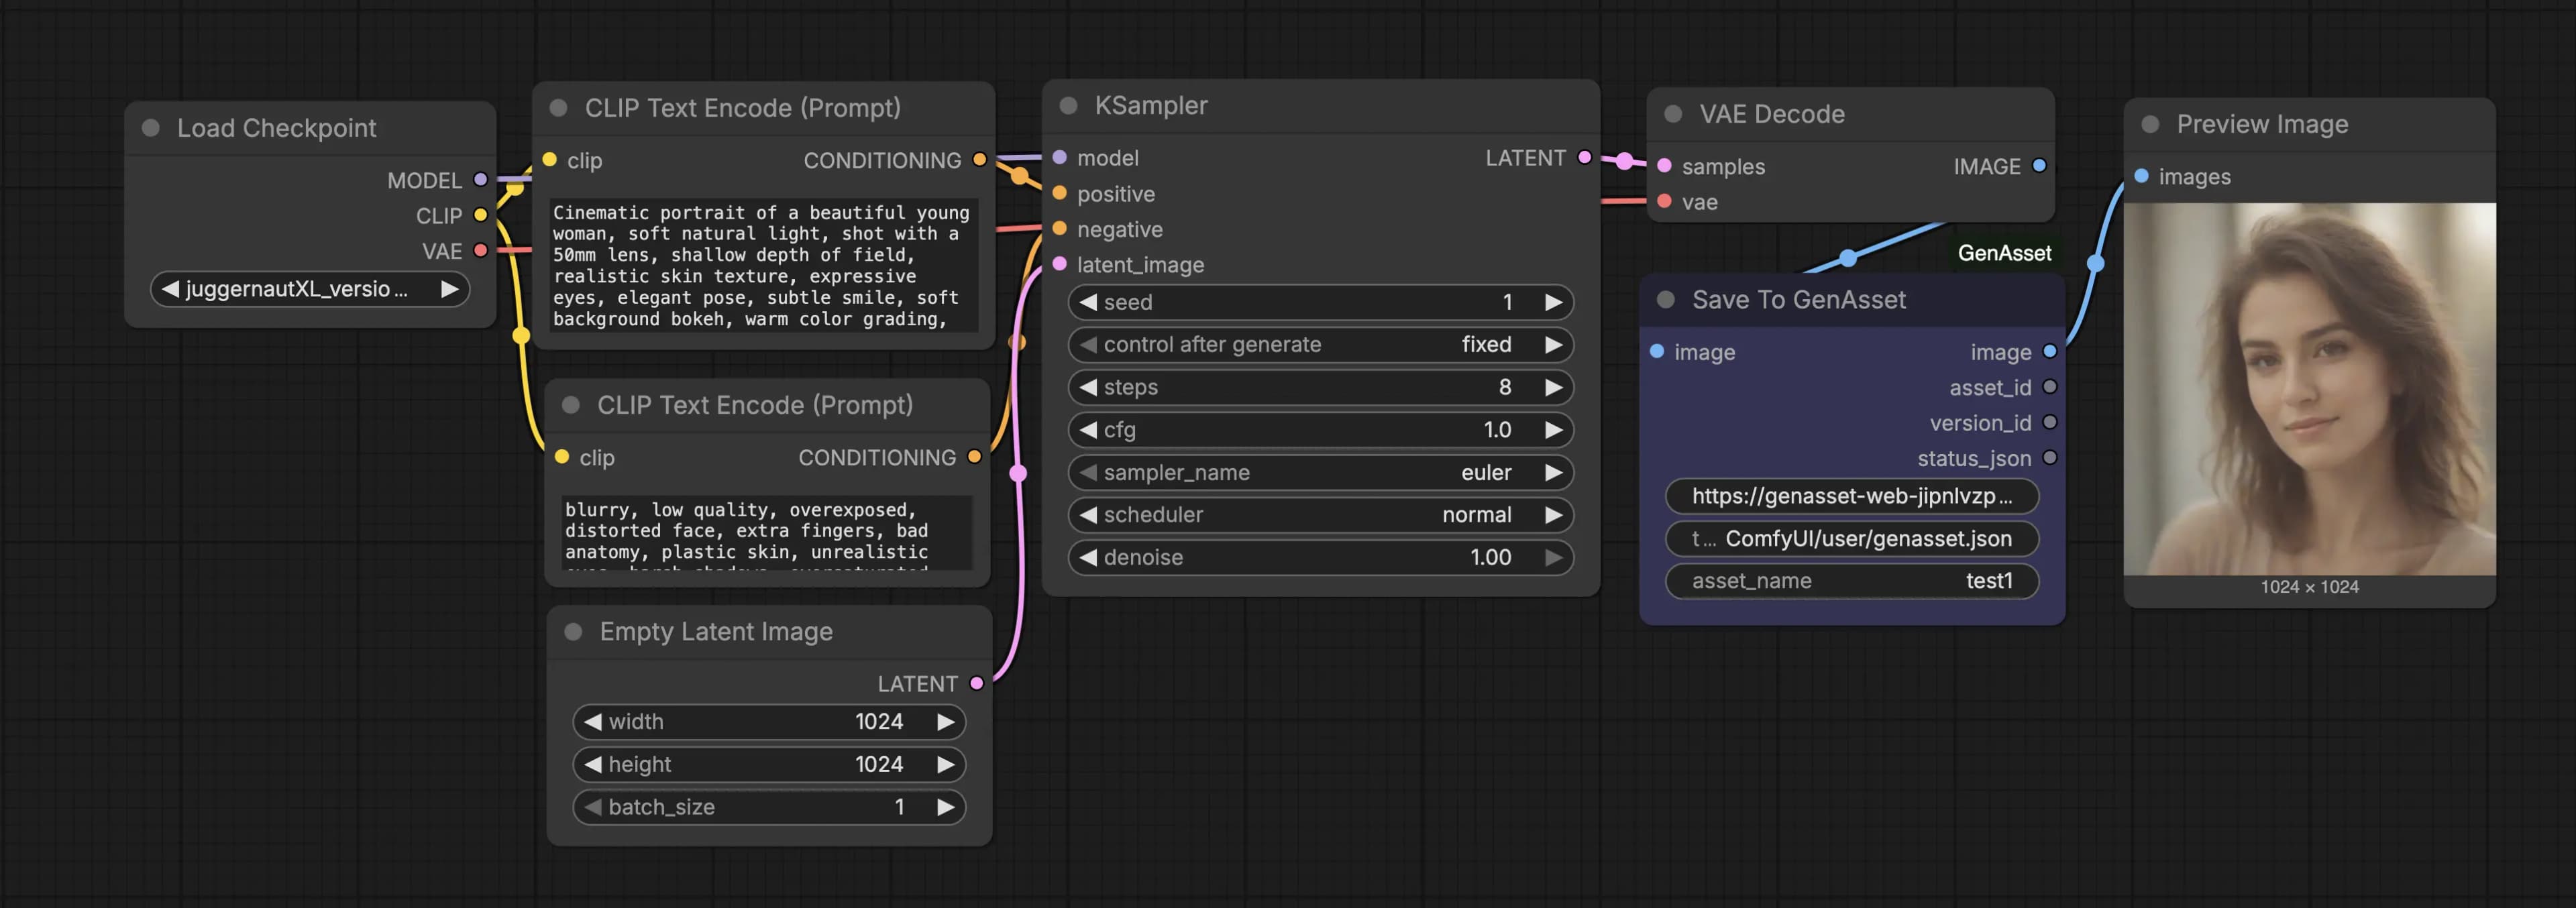Viewport: 2576px width, 908px height.
Task: Click the VAE output socket on Load Checkpoint
Action: [x=480, y=250]
